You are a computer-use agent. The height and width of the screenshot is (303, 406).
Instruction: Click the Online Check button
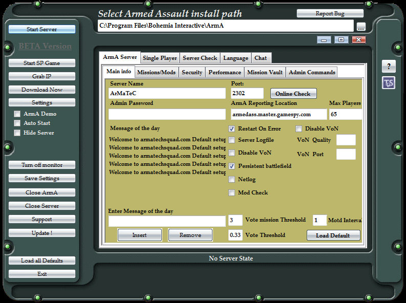click(x=293, y=94)
